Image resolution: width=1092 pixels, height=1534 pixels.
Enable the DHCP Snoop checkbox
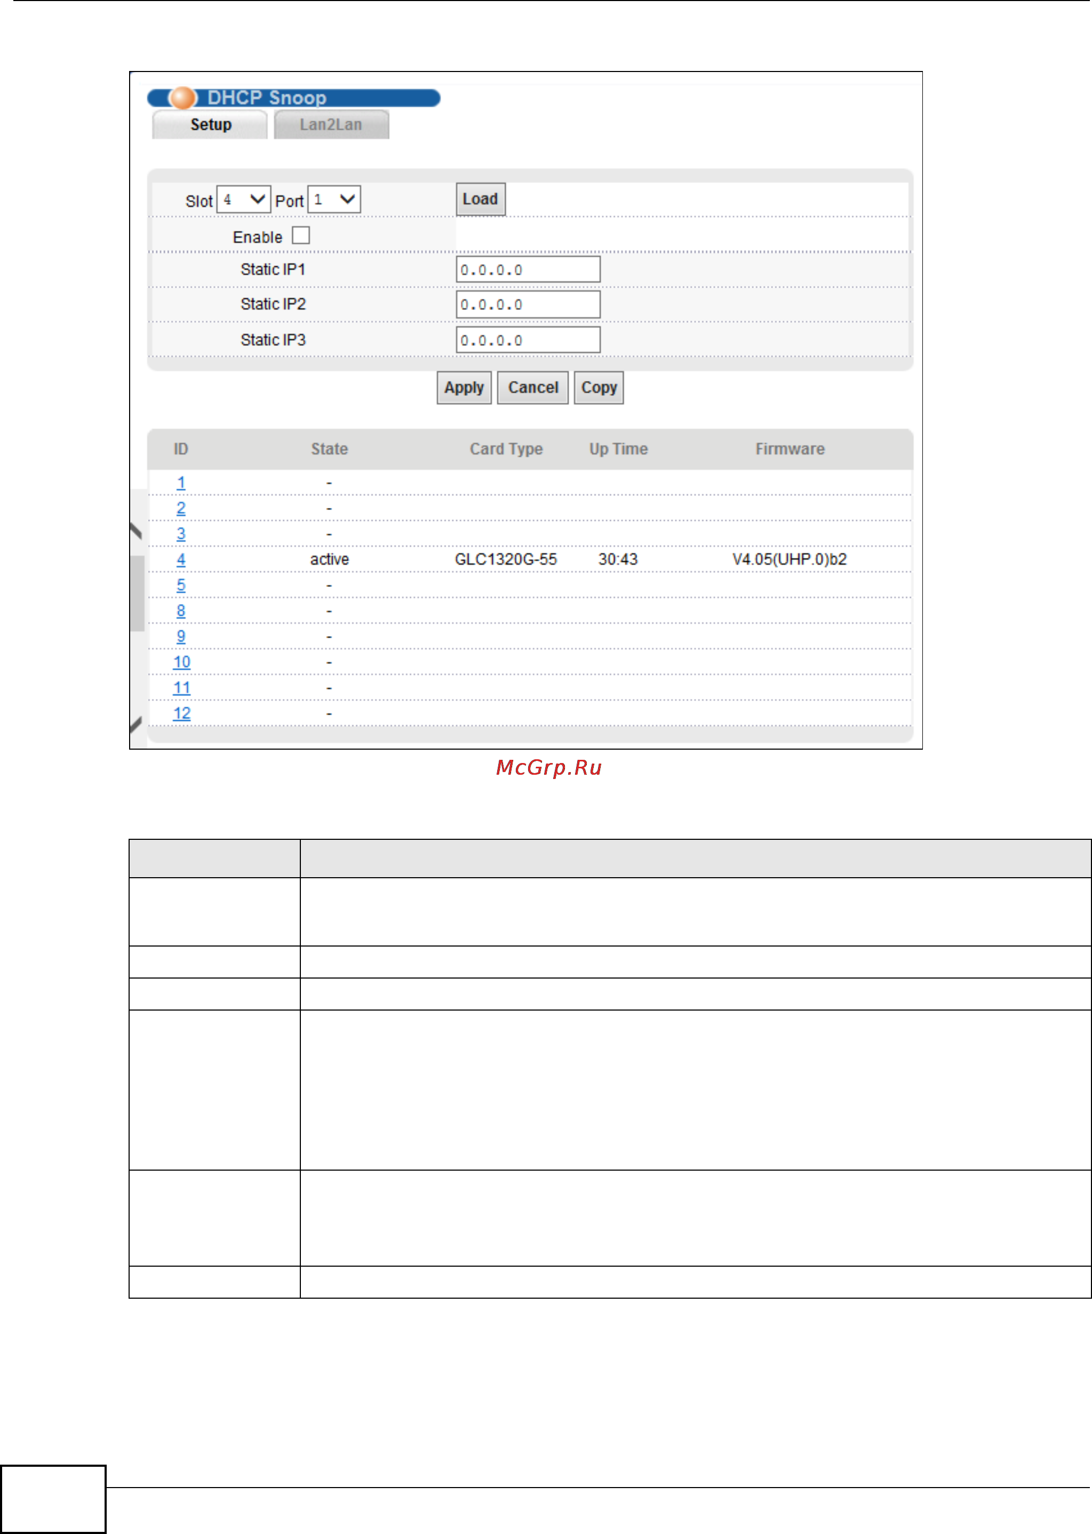coord(300,236)
